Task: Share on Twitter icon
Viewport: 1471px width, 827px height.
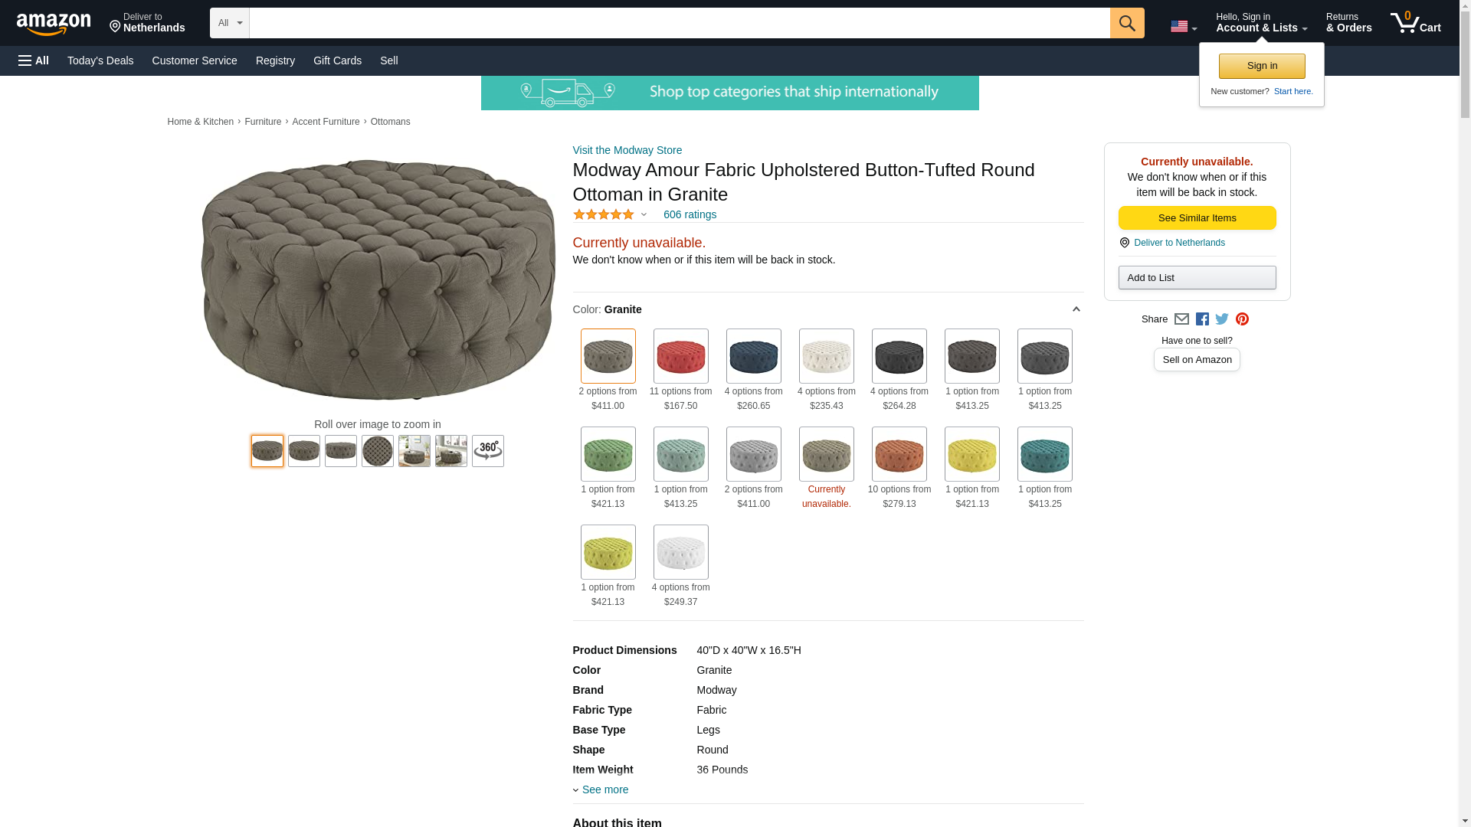Action: point(1222,319)
